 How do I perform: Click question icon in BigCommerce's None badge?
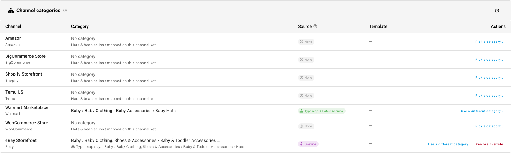click(x=301, y=59)
